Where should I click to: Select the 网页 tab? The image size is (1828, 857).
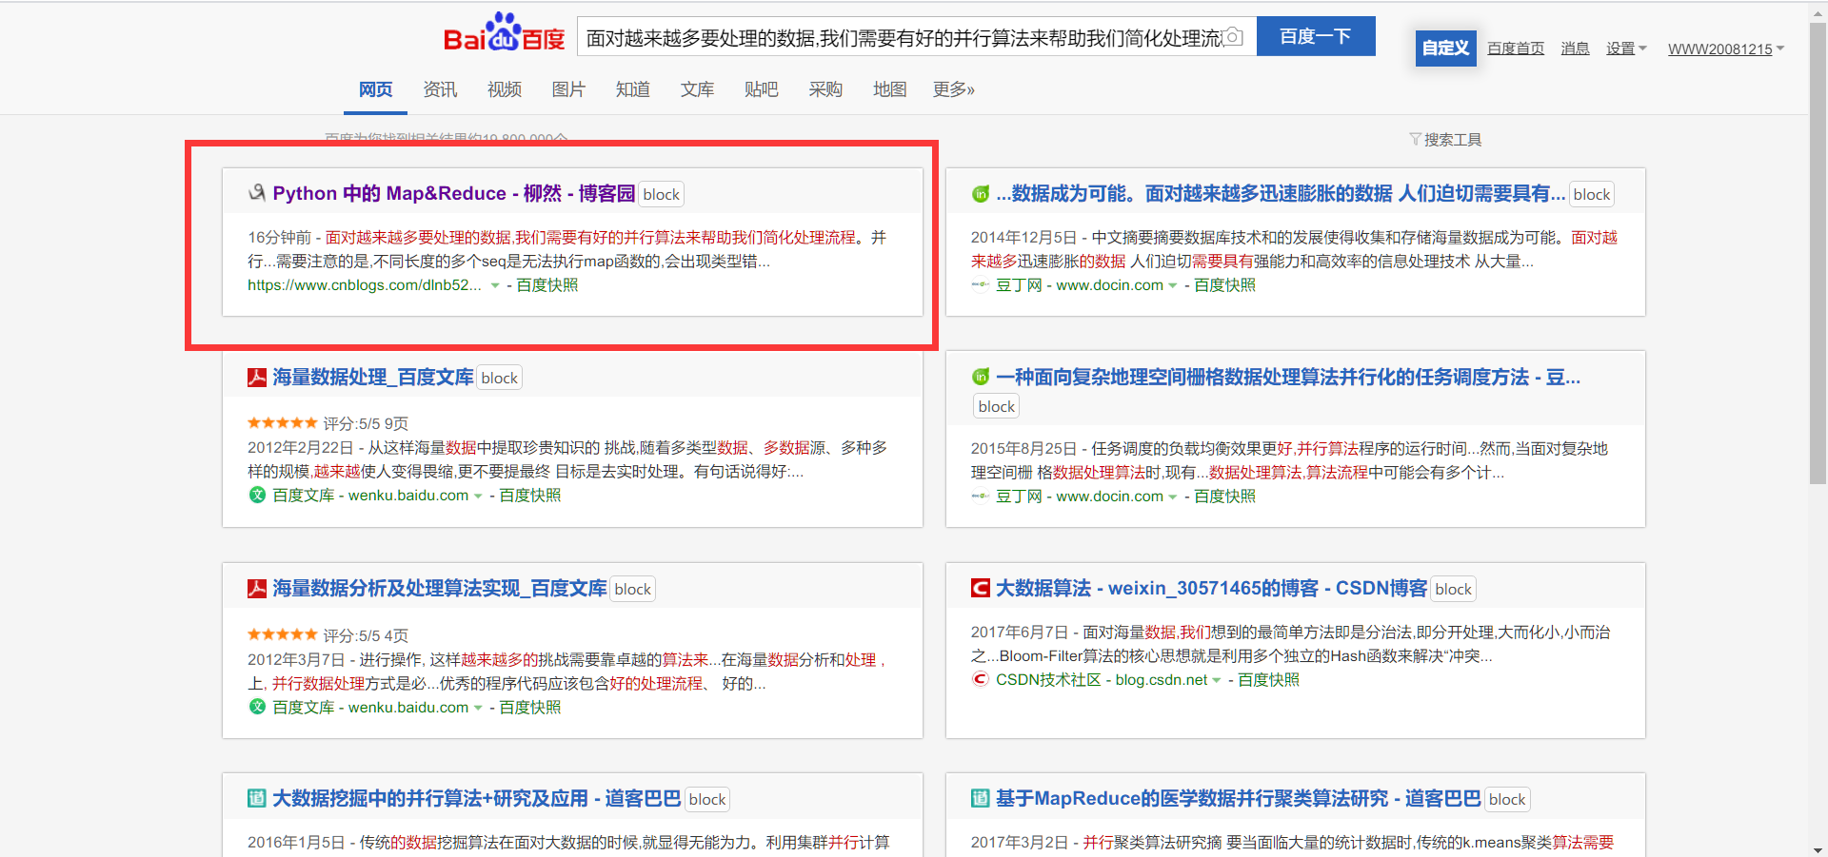[375, 89]
